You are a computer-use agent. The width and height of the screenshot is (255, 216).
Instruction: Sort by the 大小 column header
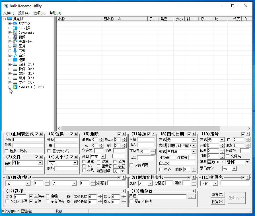pos(179,19)
